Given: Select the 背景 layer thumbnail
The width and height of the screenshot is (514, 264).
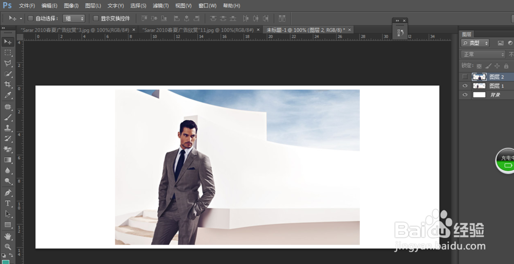Looking at the screenshot, I should pos(479,95).
